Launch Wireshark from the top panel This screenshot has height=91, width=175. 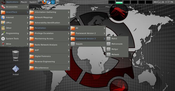53,2
